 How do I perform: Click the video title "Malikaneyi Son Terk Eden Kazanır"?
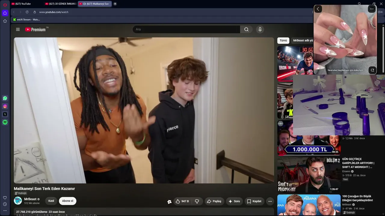point(44,189)
